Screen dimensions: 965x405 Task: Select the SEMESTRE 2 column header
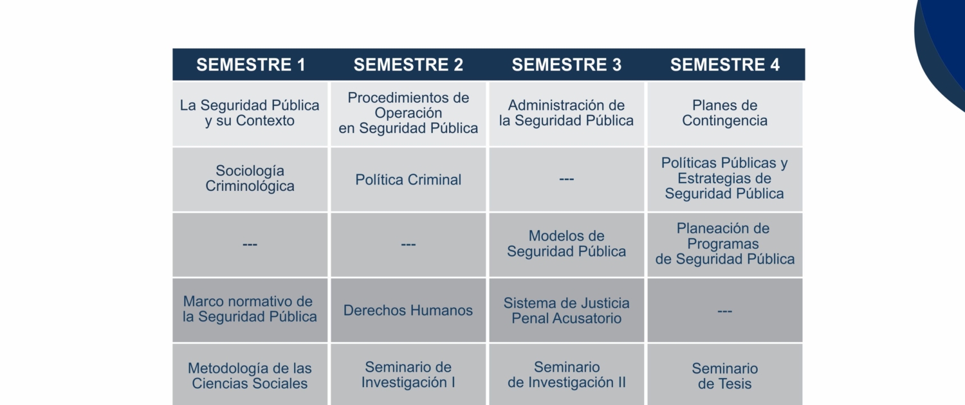(409, 65)
